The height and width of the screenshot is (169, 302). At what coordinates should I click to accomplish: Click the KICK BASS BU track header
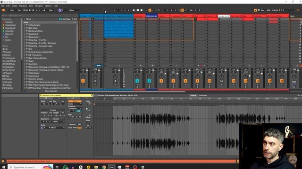151,16
